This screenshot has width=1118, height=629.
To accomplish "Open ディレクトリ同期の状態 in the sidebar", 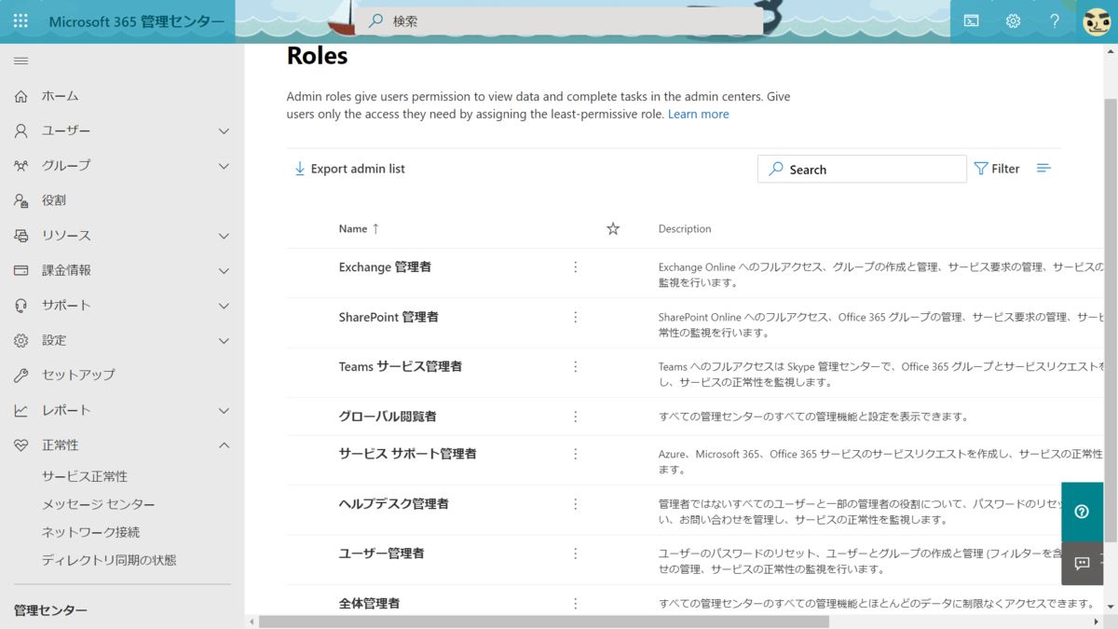I will pos(109,560).
